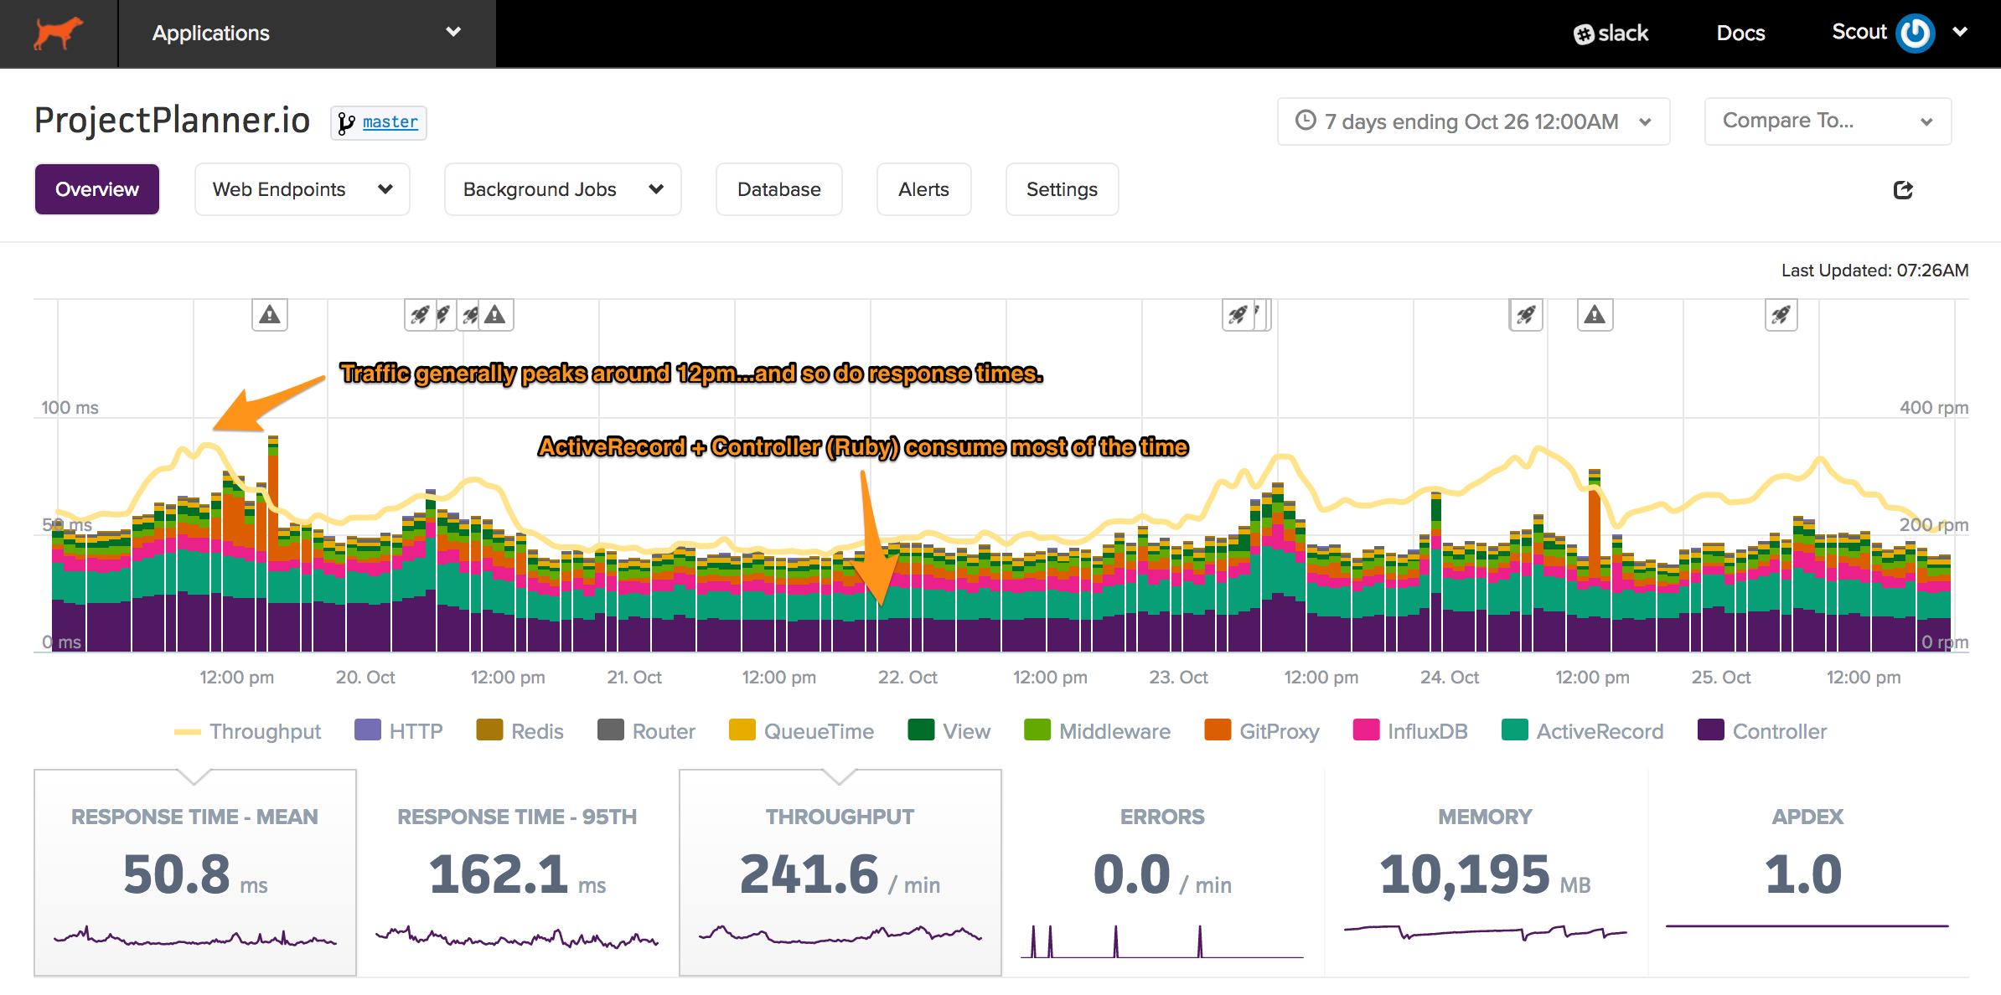
Task: Open the Compare To dropdown
Action: [1828, 121]
